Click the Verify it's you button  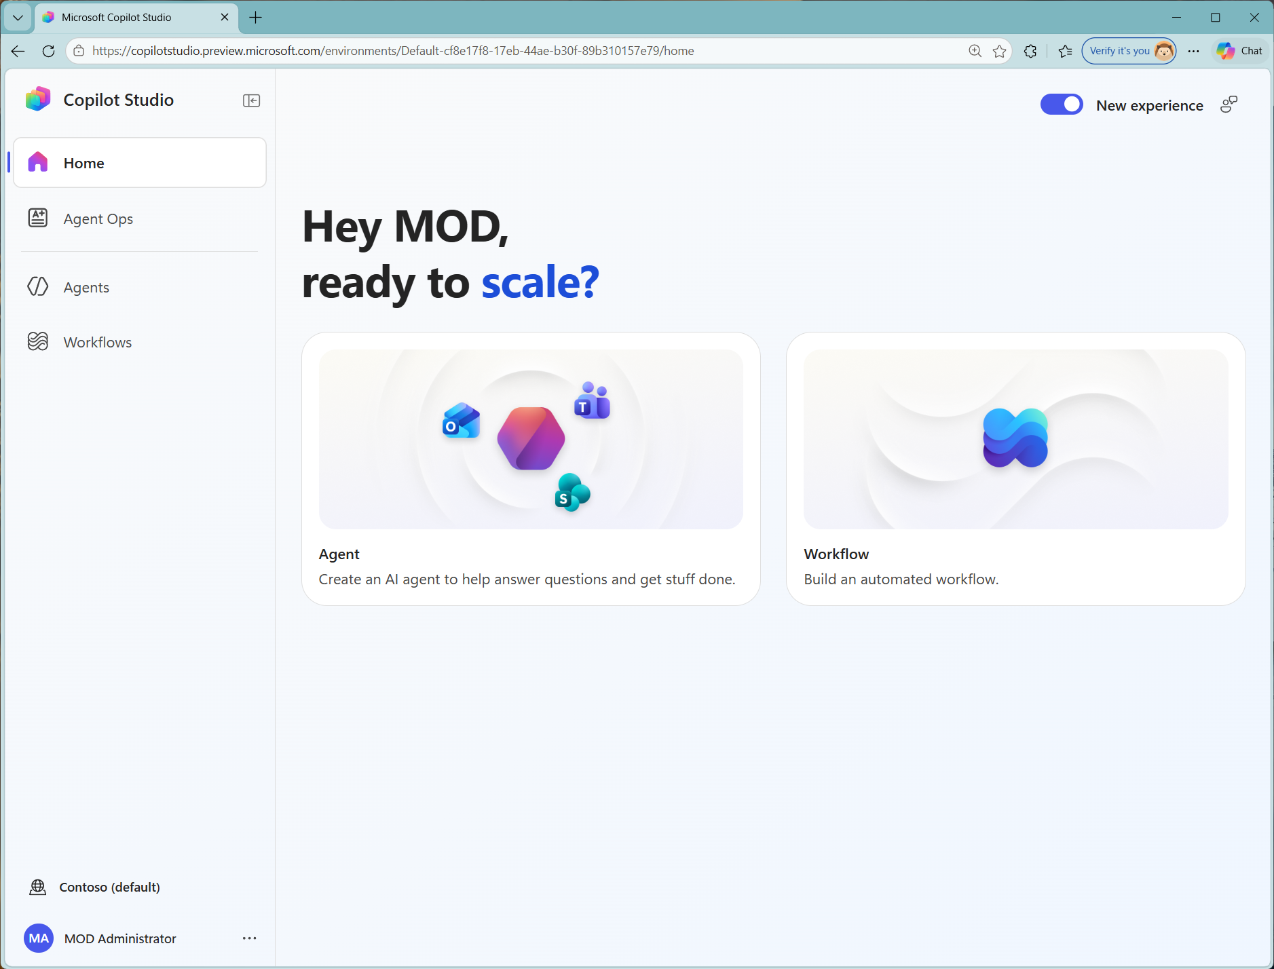[x=1129, y=51]
